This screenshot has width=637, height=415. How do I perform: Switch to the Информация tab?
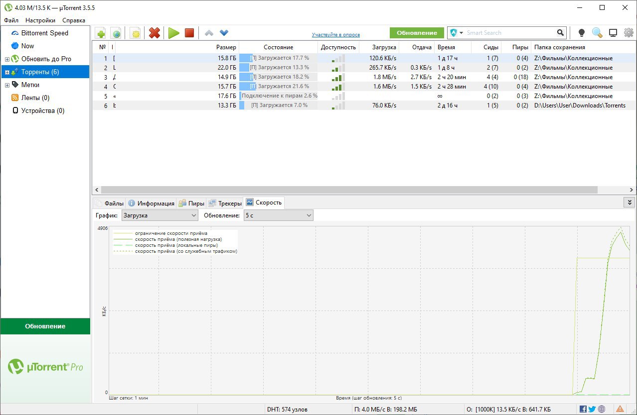(151, 203)
